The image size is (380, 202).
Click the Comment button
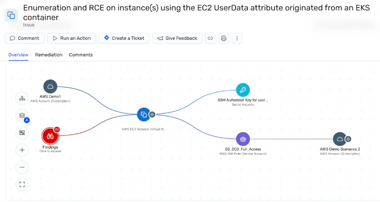click(24, 38)
